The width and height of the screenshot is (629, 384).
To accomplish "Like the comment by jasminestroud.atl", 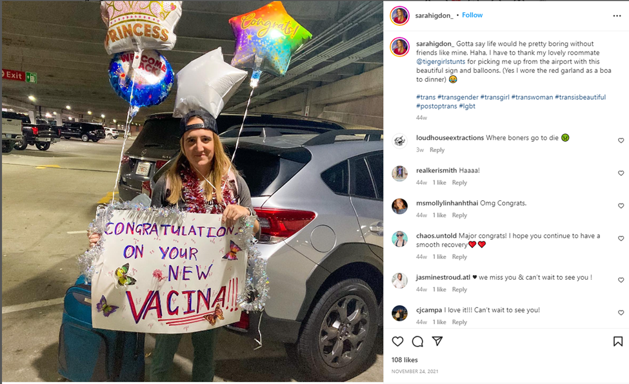I will [621, 280].
